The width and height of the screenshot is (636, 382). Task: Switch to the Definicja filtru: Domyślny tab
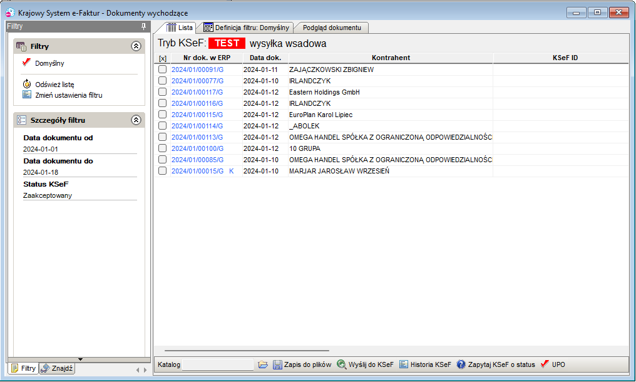247,28
